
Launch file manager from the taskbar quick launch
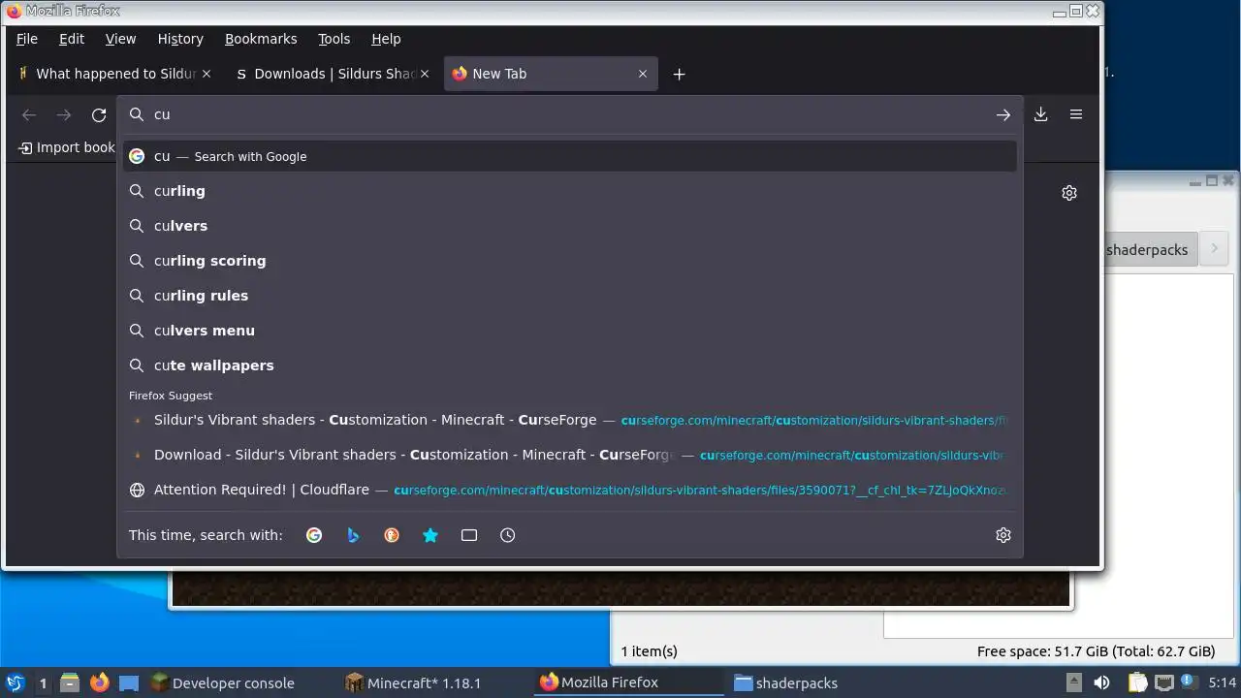[70, 682]
